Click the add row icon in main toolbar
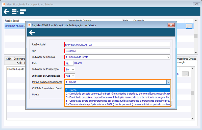The width and height of the screenshot is (202, 130). [15, 12]
